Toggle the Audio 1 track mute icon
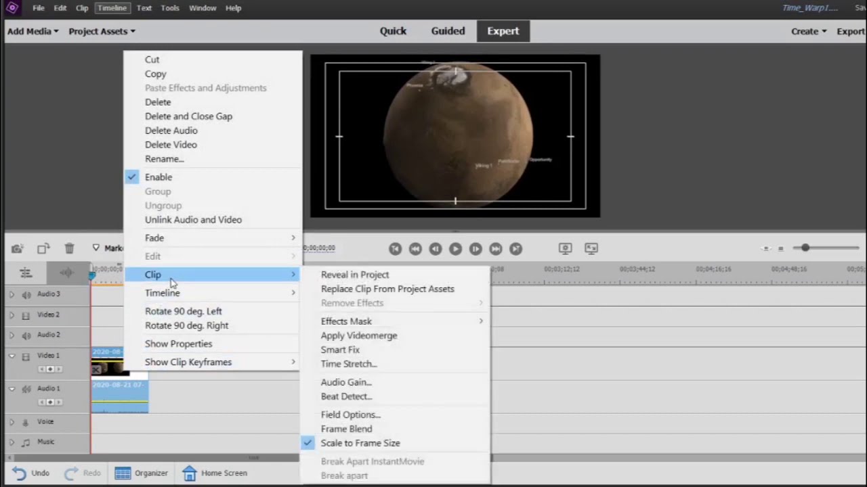867x487 pixels. [26, 389]
